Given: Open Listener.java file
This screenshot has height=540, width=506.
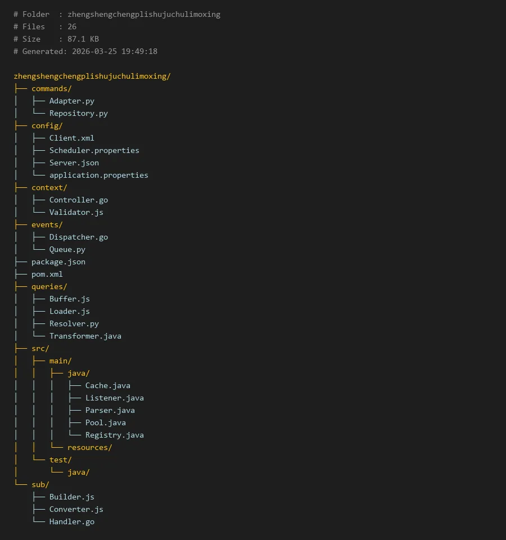Looking at the screenshot, I should click(x=114, y=398).
